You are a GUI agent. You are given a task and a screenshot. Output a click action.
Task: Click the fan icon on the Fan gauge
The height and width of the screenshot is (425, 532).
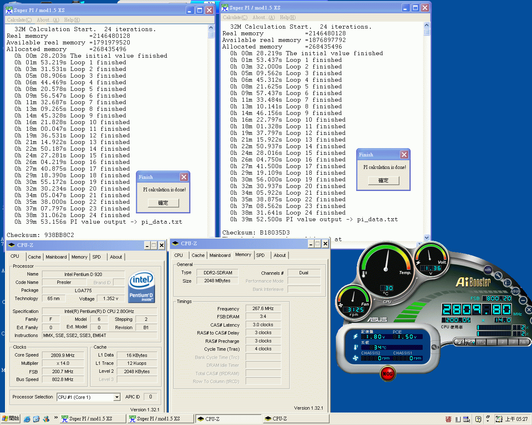[x=341, y=305]
